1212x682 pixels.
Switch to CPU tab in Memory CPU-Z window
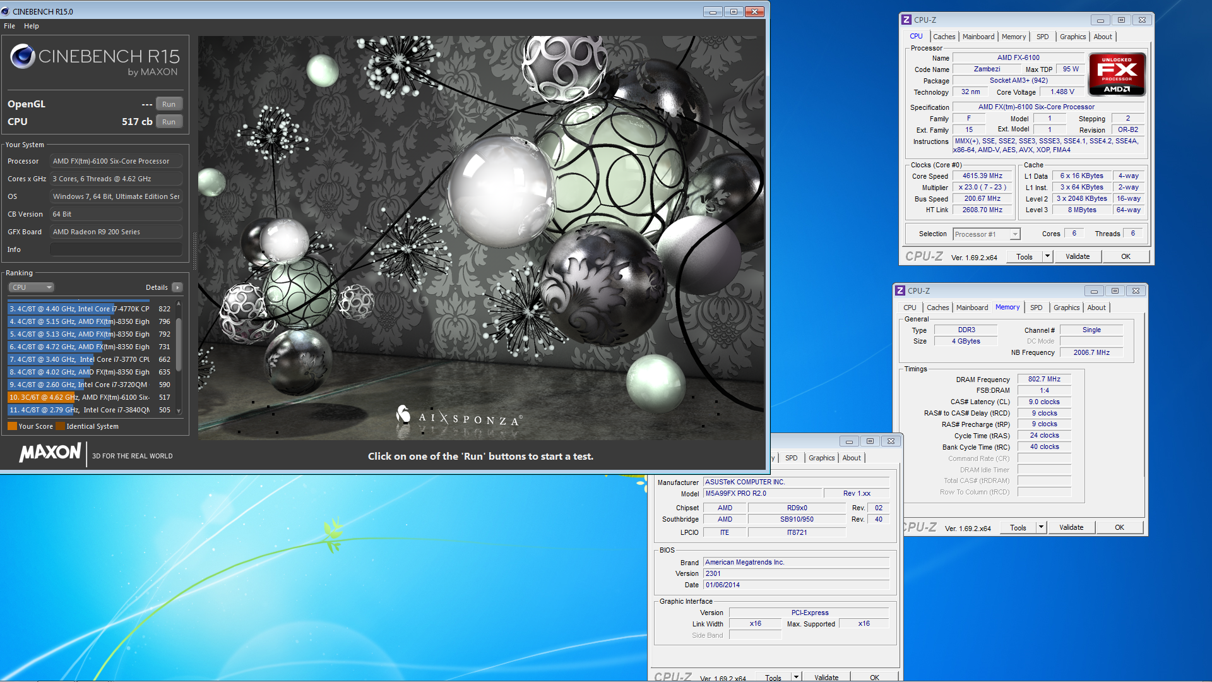pos(910,308)
